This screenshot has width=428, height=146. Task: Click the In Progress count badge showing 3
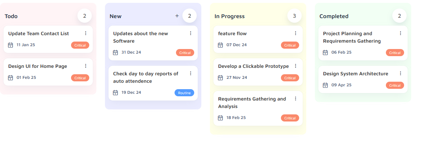click(294, 16)
